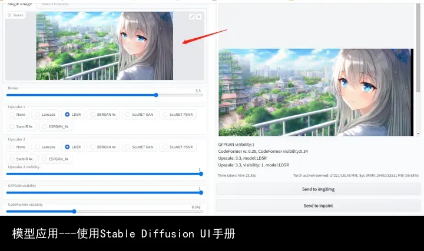Select ScuNET PSNR under Upscaler 2
Viewport: 424px width, 251px height.
tap(177, 147)
